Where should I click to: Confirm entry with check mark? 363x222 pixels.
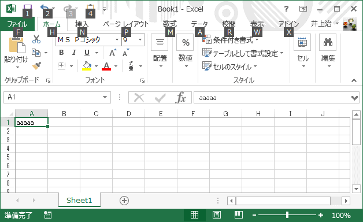(x=160, y=98)
